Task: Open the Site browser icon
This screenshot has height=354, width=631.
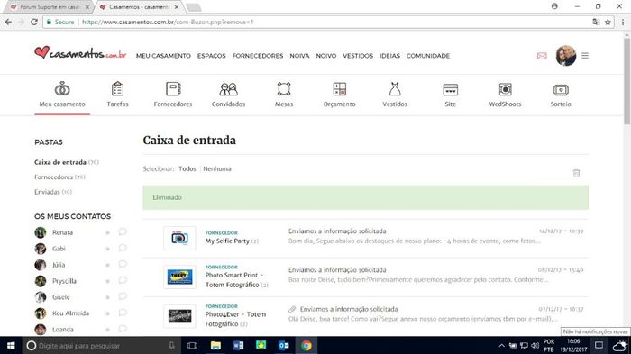Action: (x=451, y=89)
